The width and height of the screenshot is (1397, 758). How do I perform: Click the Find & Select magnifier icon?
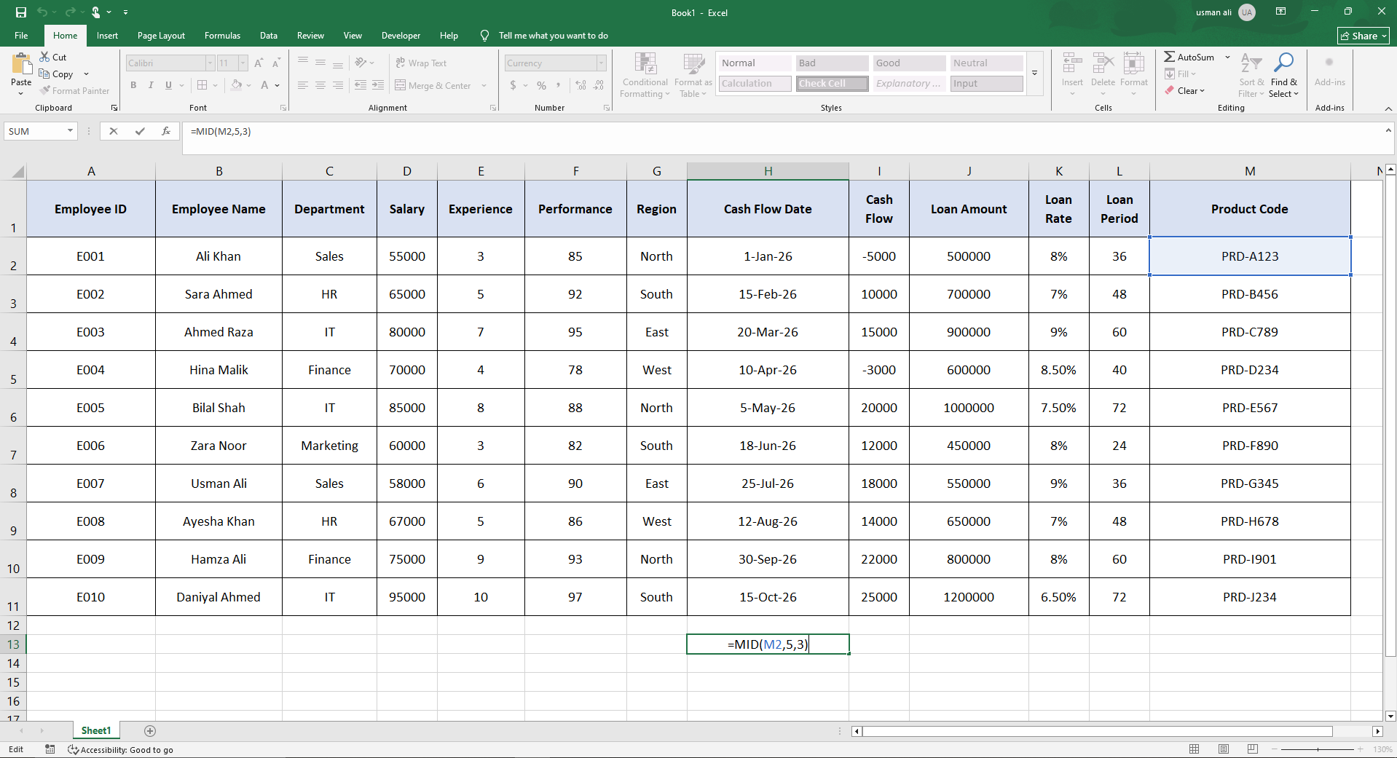[x=1283, y=64]
